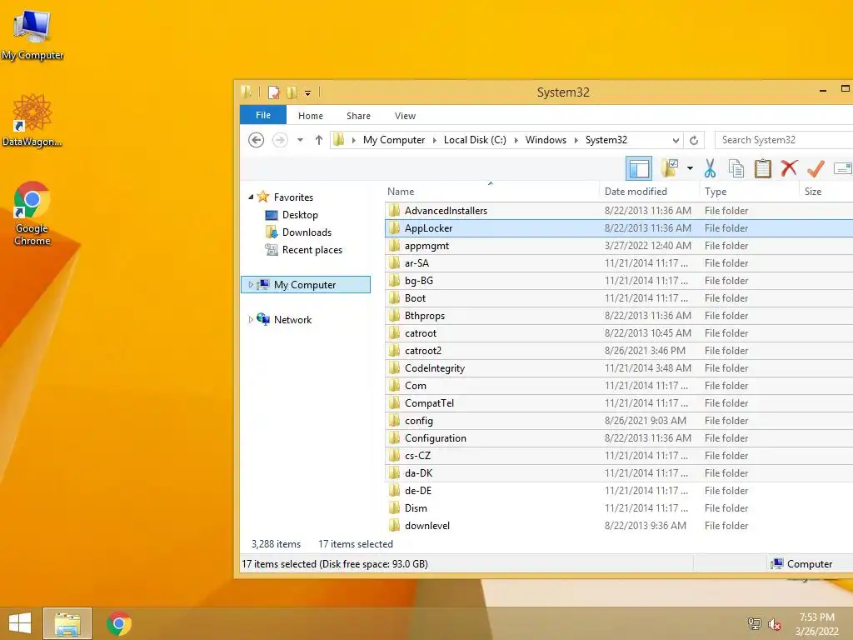Click Local Disk (C:) in the address bar
Viewport: 853px width, 640px height.
[475, 140]
